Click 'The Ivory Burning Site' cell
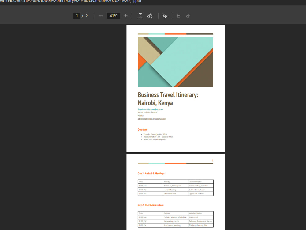This screenshot has height=230, width=306. pyautogui.click(x=201, y=225)
